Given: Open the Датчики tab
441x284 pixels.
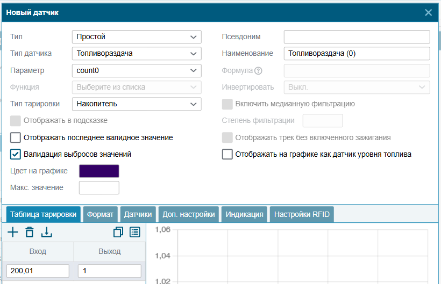Looking at the screenshot, I should [138, 214].
